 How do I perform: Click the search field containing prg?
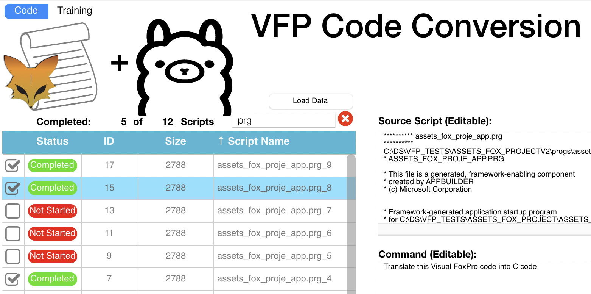pyautogui.click(x=283, y=120)
